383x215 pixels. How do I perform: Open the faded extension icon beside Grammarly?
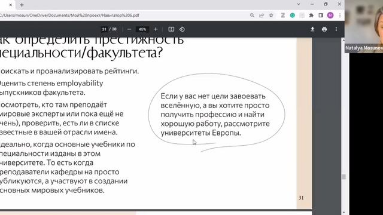[302, 15]
